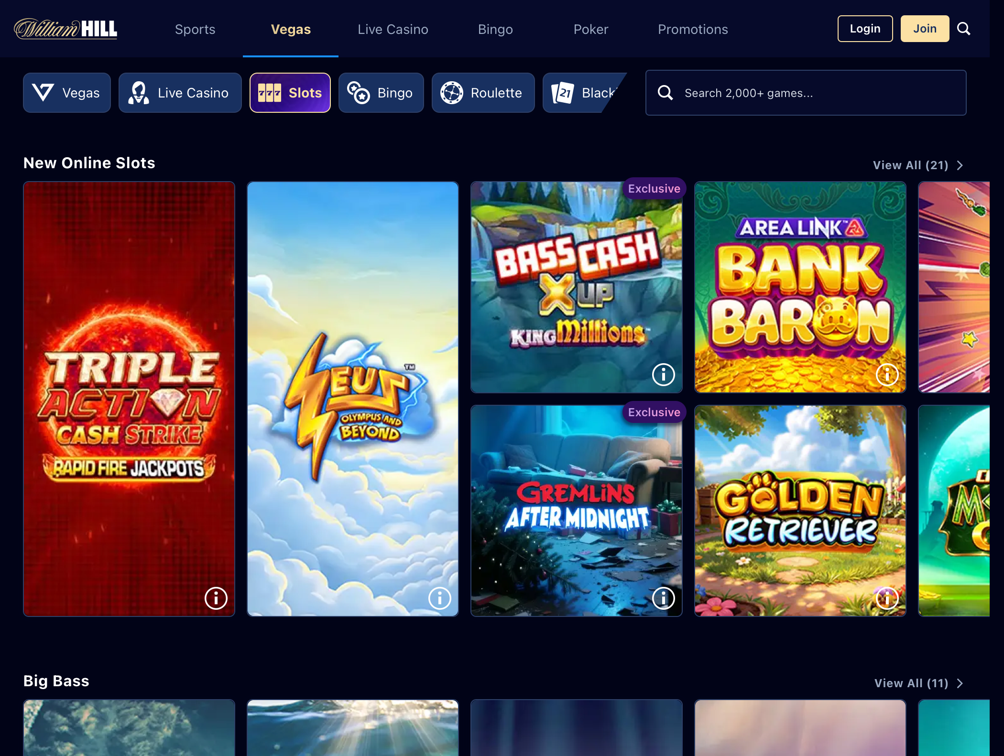Open info for Gremlins After Midnight

pyautogui.click(x=663, y=598)
